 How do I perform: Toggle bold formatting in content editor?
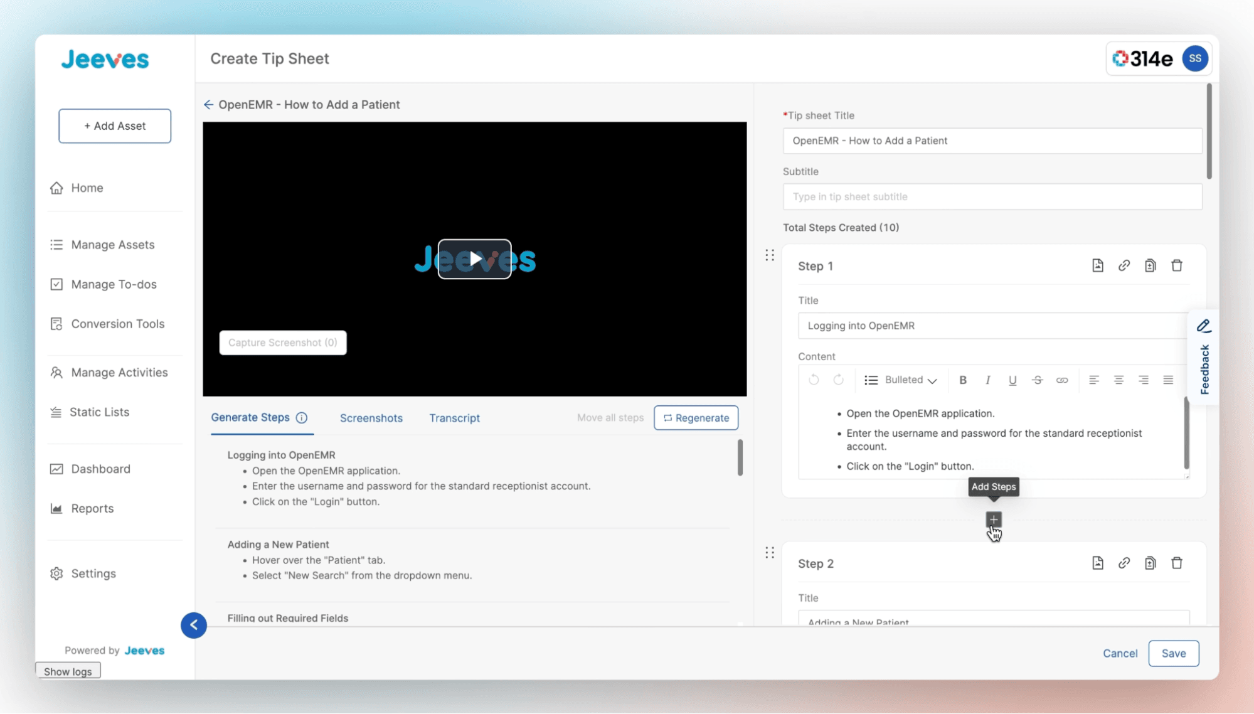(963, 380)
